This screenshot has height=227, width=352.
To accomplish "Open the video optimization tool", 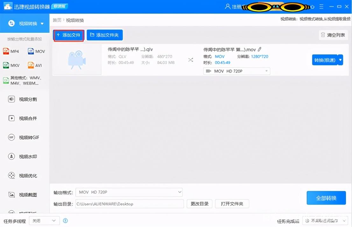I will point(25,175).
